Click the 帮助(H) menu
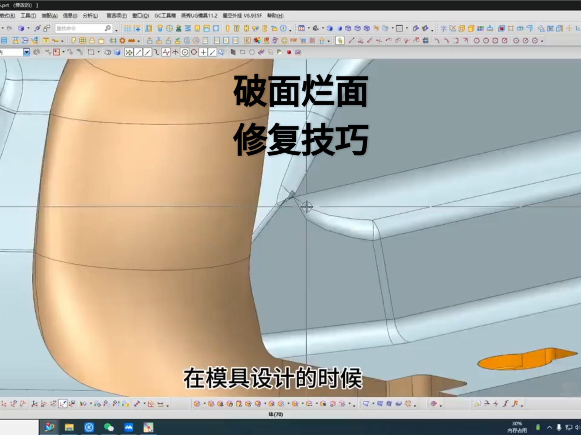 tap(275, 15)
